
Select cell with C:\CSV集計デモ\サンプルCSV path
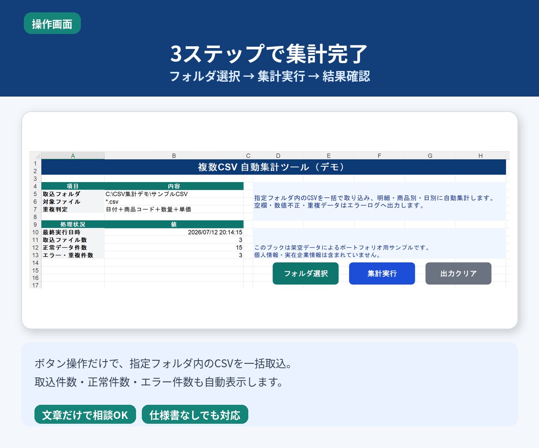point(174,194)
